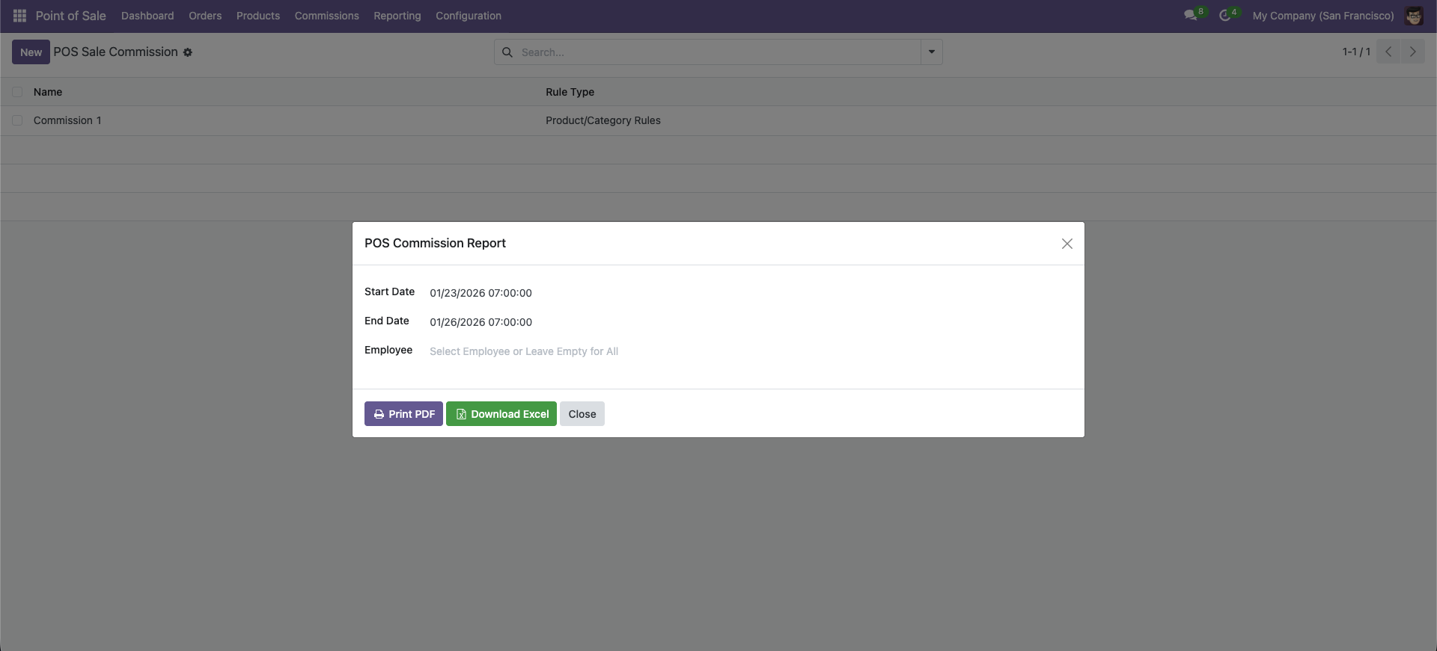
Task: Close the POS Commission Report dialog with X
Action: point(1067,244)
